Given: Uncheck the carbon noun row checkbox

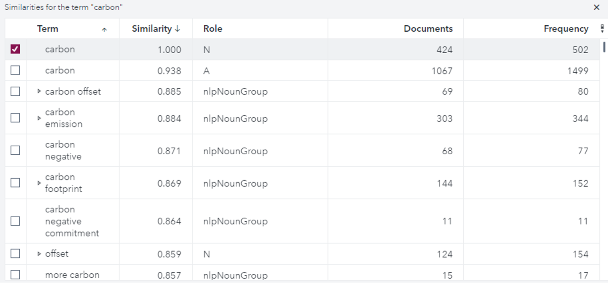Looking at the screenshot, I should coord(15,49).
